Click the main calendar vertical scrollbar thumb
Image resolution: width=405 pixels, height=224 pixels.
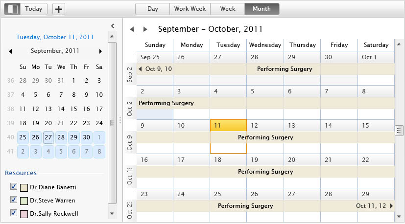click(x=399, y=130)
